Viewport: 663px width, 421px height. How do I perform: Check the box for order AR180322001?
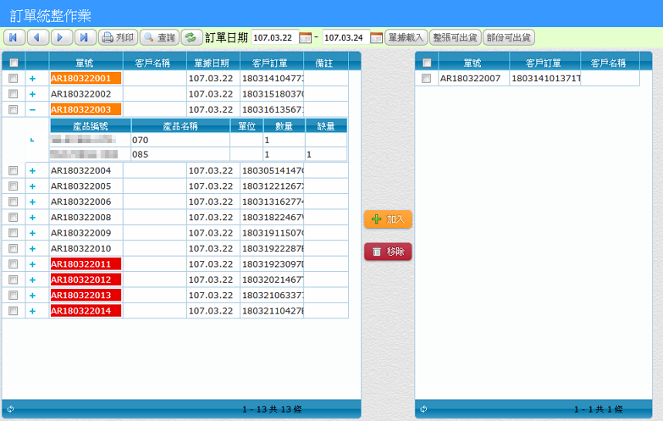13,79
